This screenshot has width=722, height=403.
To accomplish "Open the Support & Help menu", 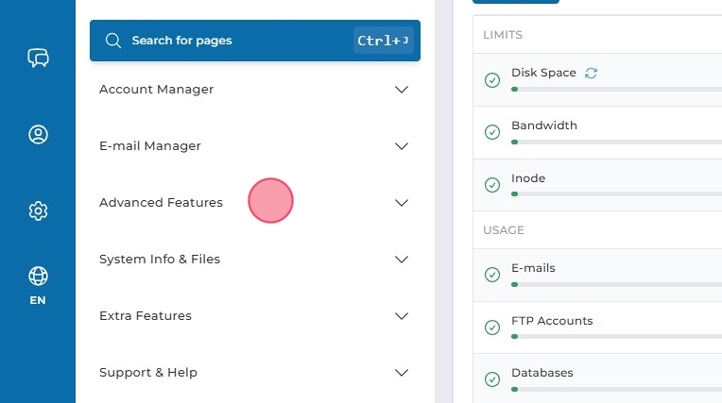I will tap(148, 373).
